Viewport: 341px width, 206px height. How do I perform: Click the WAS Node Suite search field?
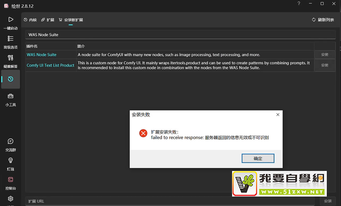coord(180,35)
